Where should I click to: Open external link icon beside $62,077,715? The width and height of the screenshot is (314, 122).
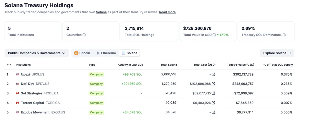click(213, 93)
